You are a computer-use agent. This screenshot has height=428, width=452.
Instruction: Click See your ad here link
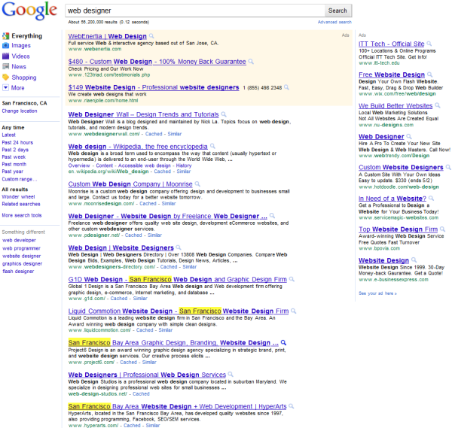(377, 293)
